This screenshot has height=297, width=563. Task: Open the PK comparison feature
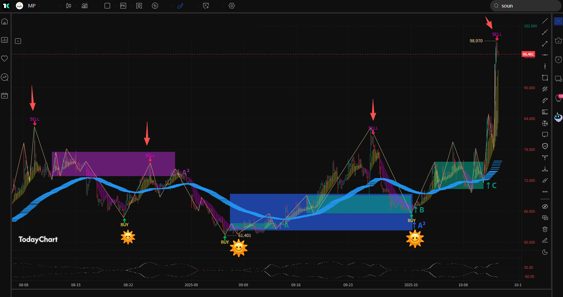coord(123,6)
